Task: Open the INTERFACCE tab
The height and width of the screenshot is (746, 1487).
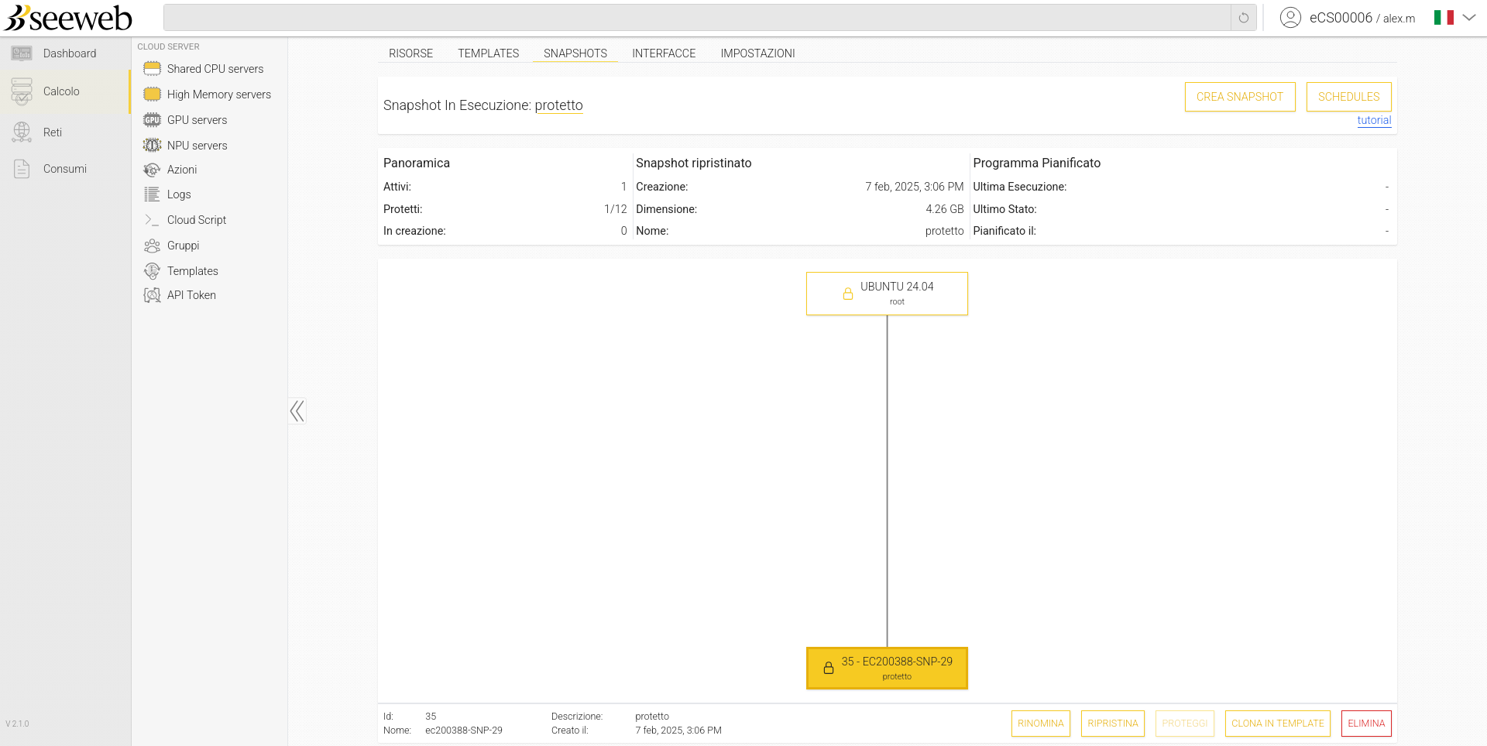Action: pos(664,53)
